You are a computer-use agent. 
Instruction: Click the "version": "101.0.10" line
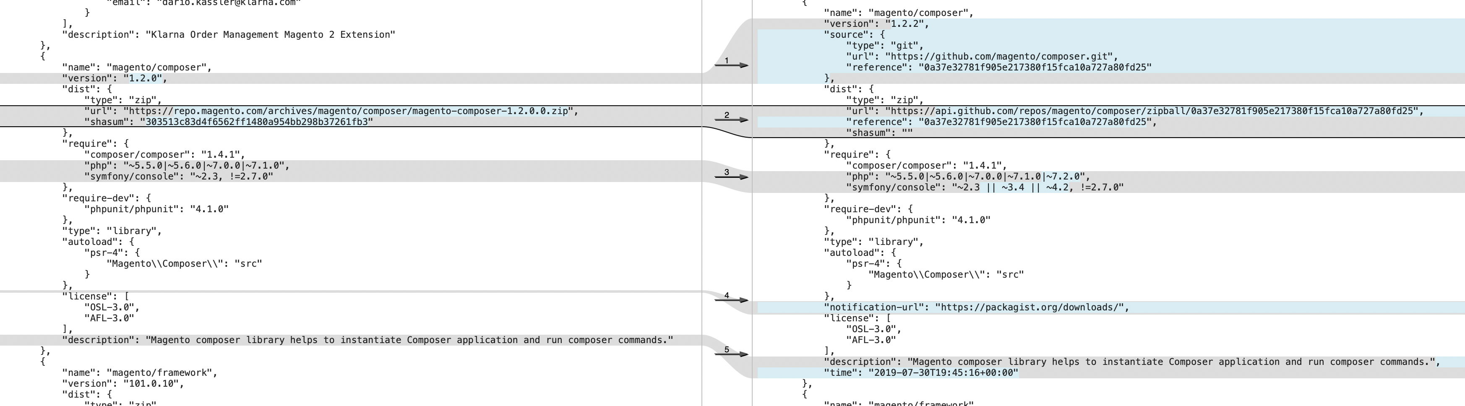(x=123, y=383)
